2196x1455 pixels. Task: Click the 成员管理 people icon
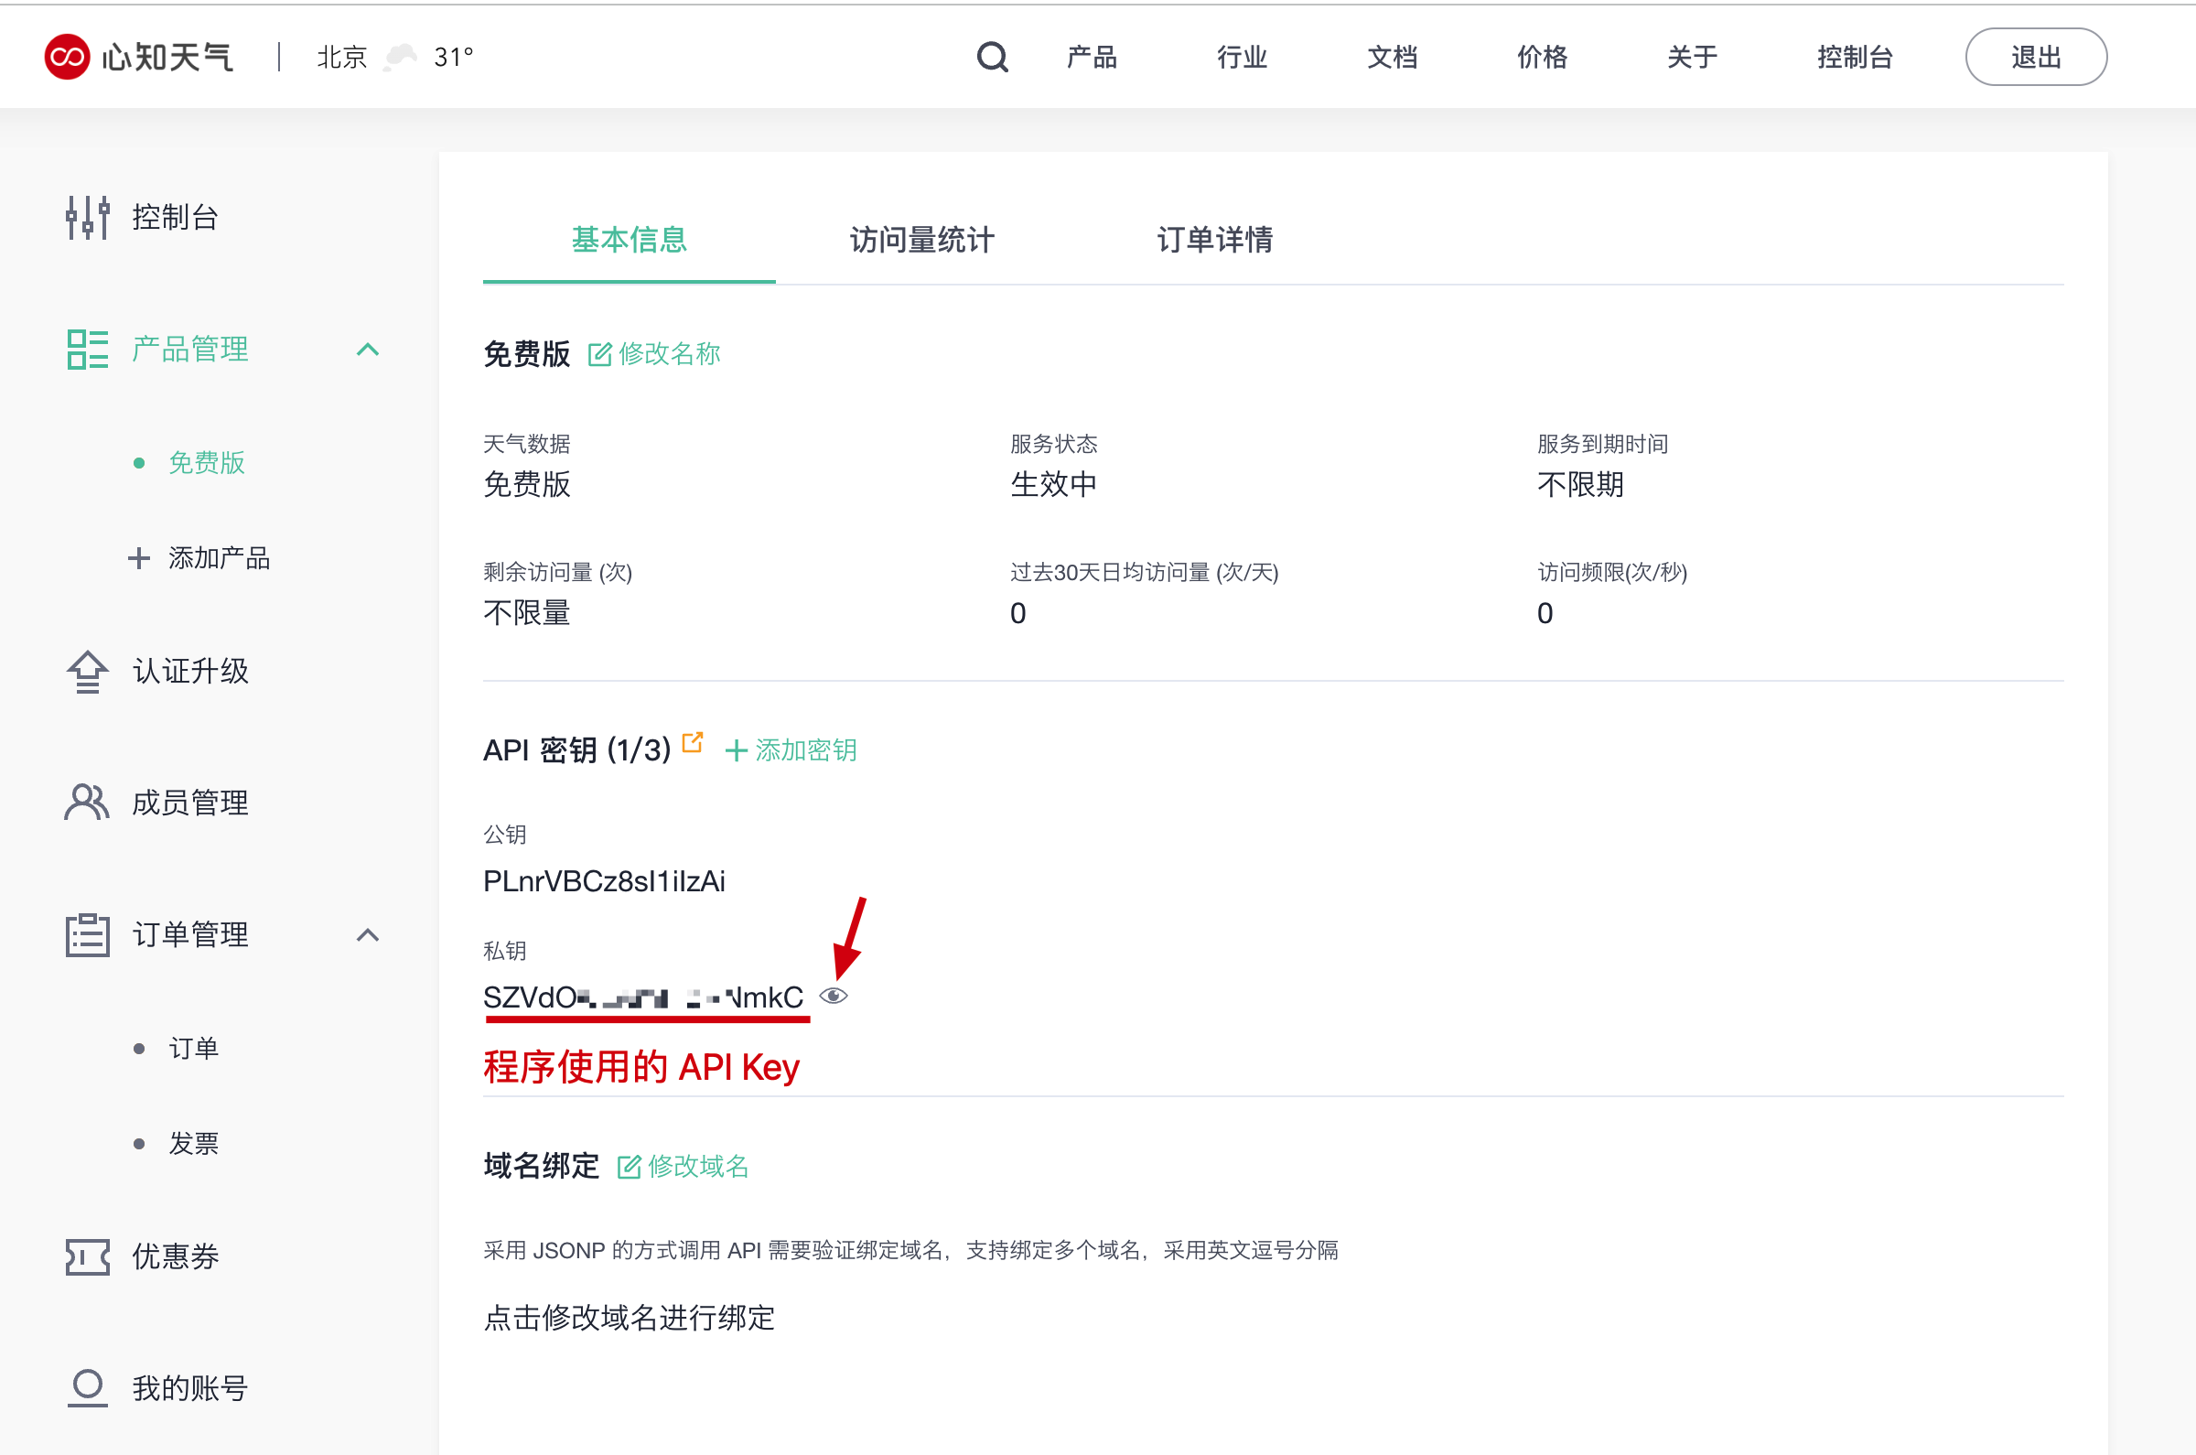[87, 802]
